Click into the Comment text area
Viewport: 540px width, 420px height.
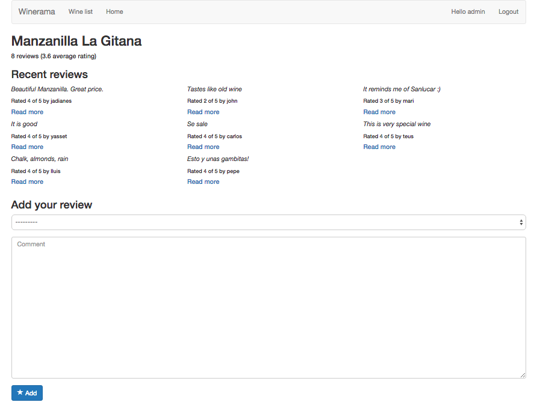(268, 307)
